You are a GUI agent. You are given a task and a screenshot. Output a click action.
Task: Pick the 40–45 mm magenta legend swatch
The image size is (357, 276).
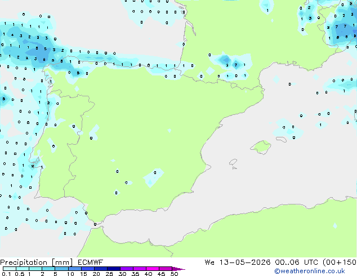(153, 269)
